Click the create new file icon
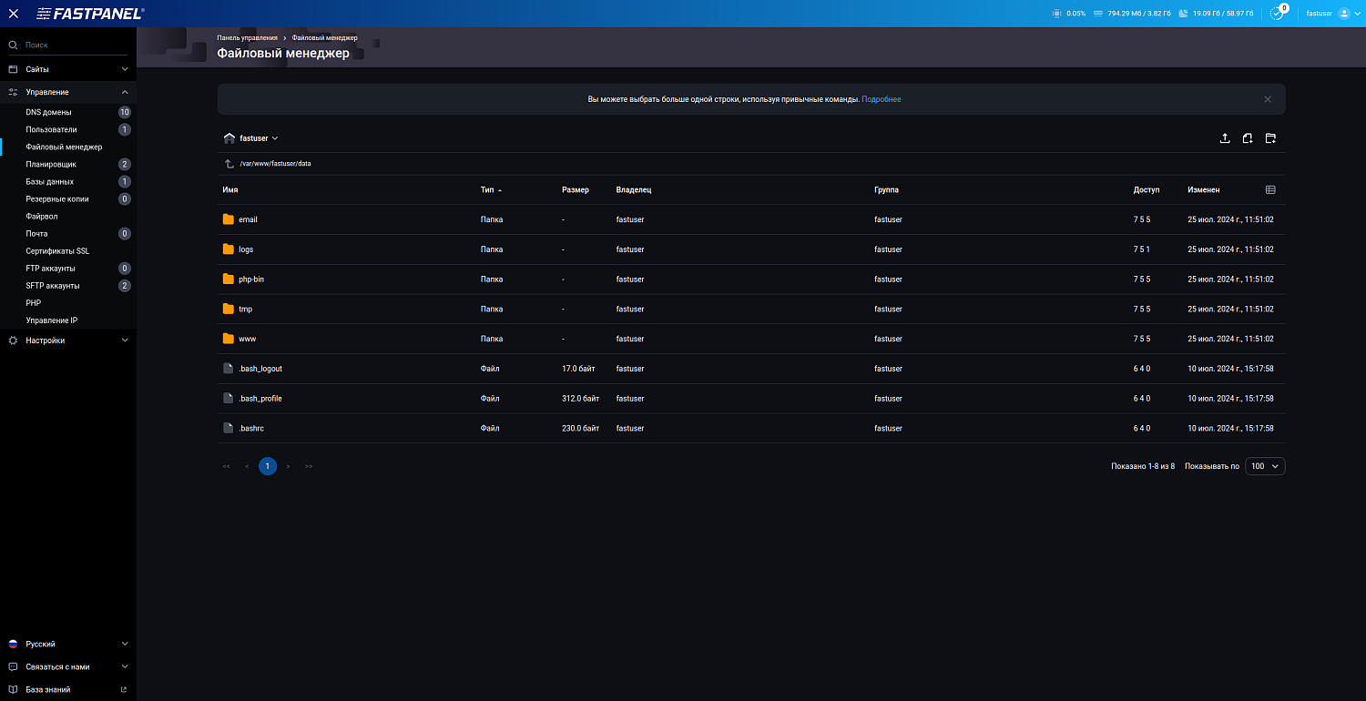 (x=1248, y=138)
